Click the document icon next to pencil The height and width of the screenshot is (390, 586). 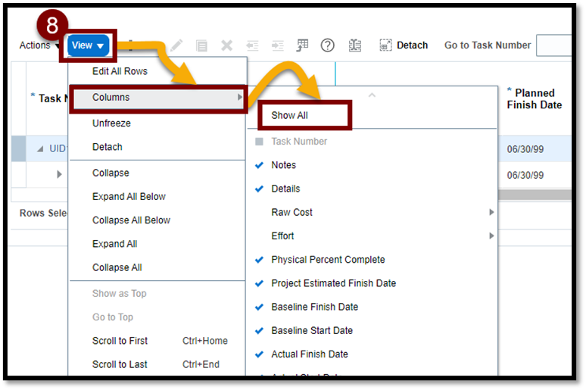tap(201, 45)
